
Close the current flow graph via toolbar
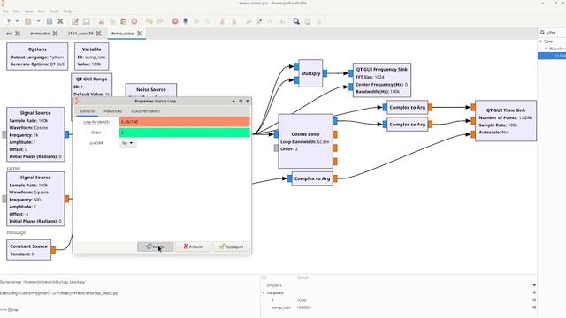click(x=60, y=21)
